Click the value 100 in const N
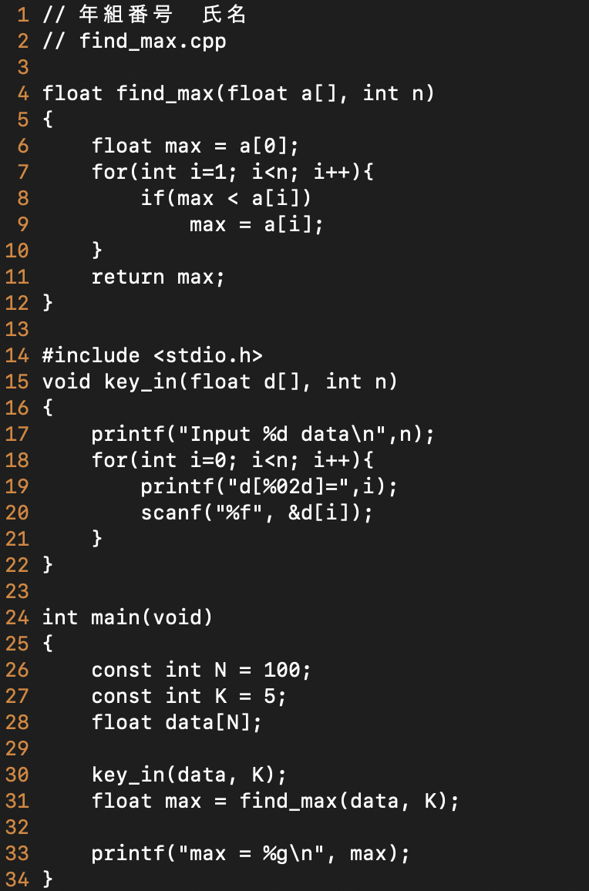 pyautogui.click(x=282, y=670)
